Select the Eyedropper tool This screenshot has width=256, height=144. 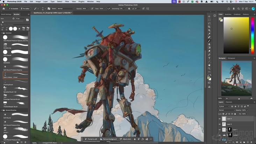click(209, 34)
